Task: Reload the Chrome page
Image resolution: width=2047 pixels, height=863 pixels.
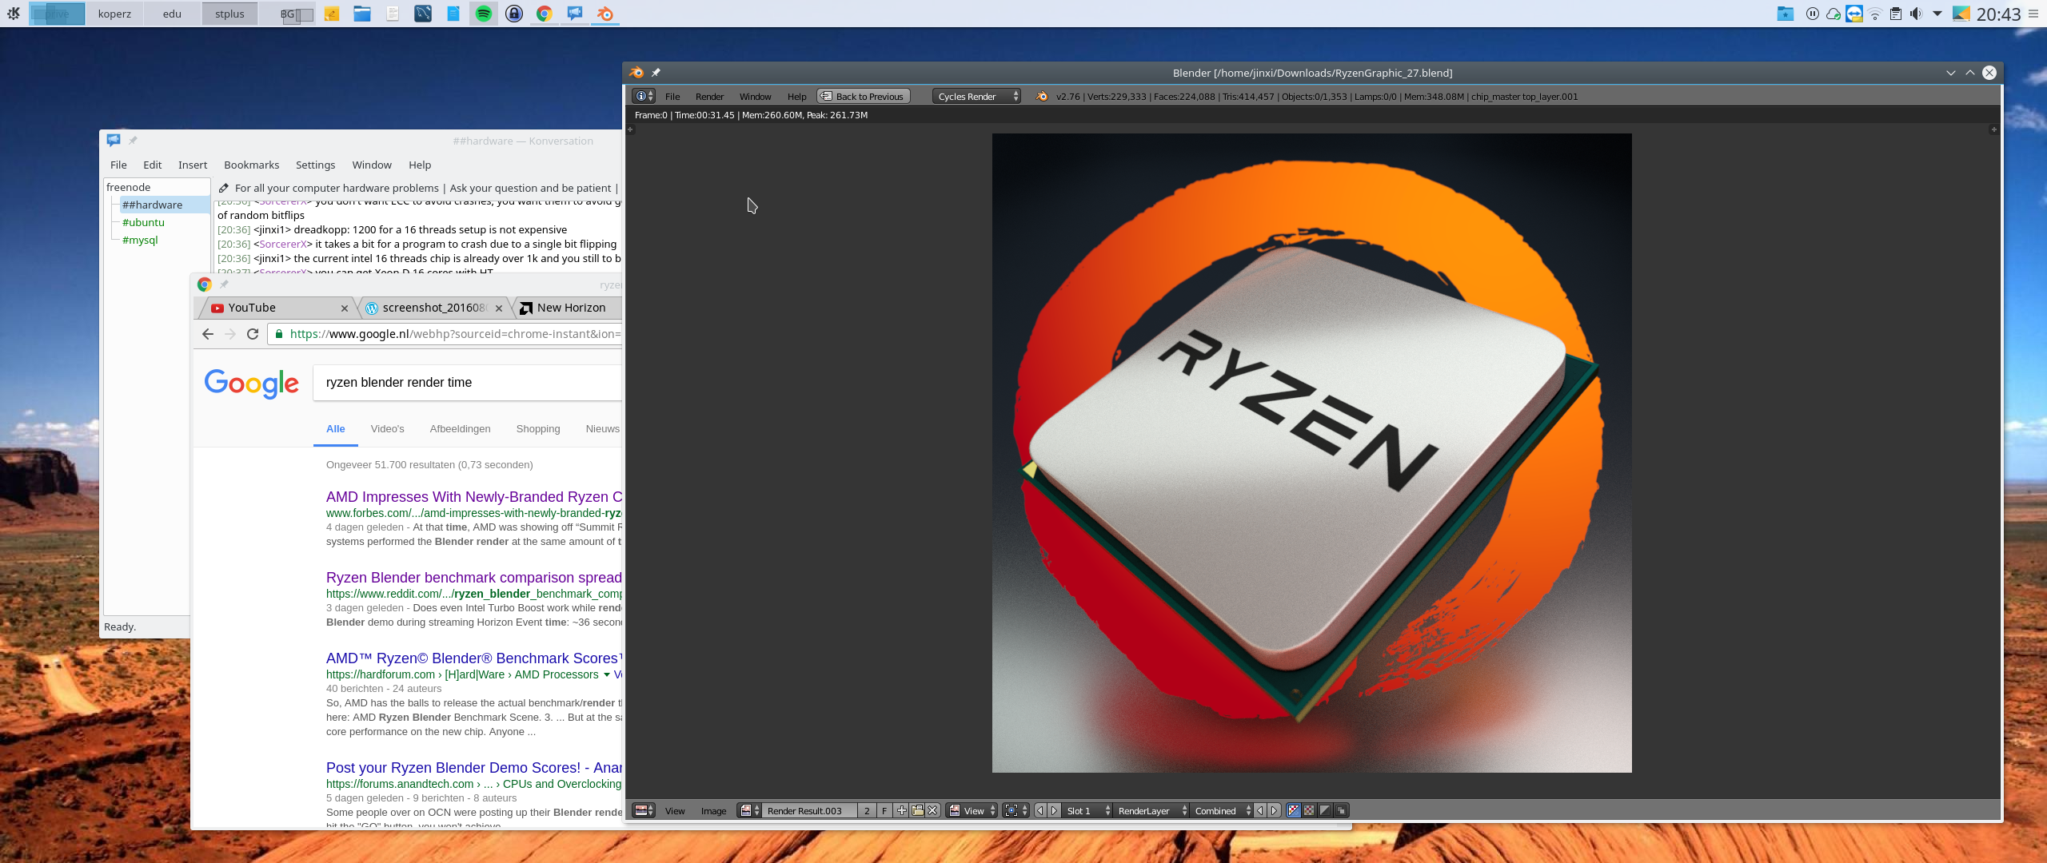Action: [x=253, y=334]
